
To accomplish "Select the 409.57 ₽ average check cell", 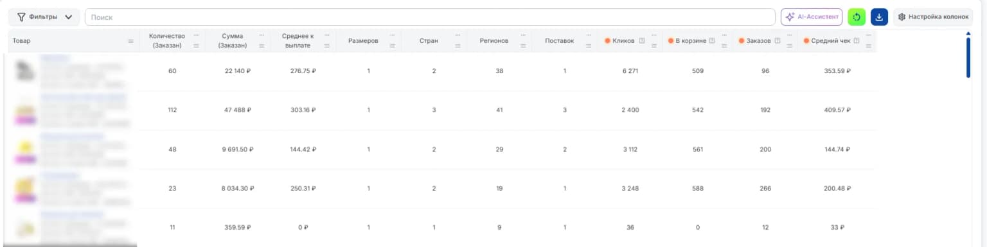I will pyautogui.click(x=837, y=110).
